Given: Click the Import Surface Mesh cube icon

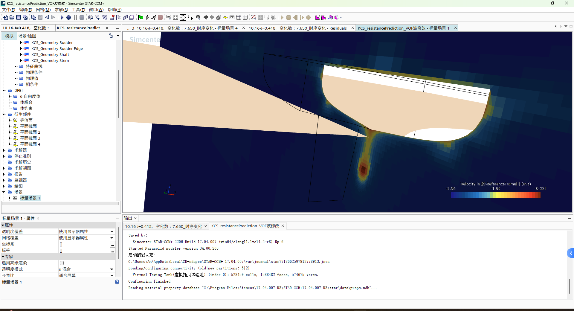Looking at the screenshot, I should (91, 17).
